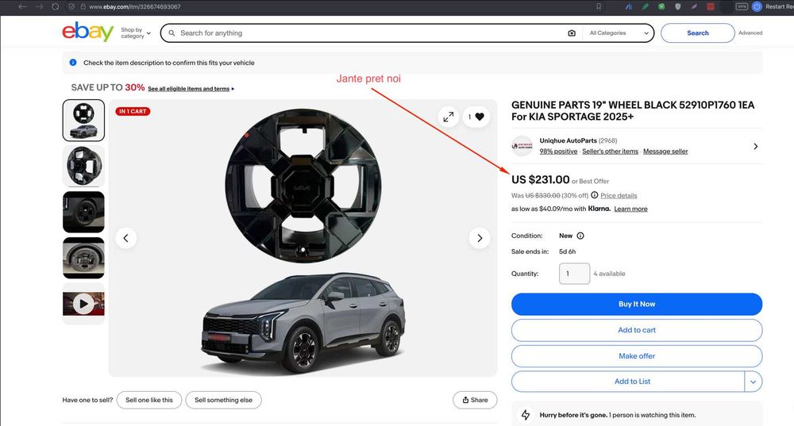Image resolution: width=794 pixels, height=426 pixels.
Task: Open Uniqhue AutoParts seller name
Action: [569, 140]
